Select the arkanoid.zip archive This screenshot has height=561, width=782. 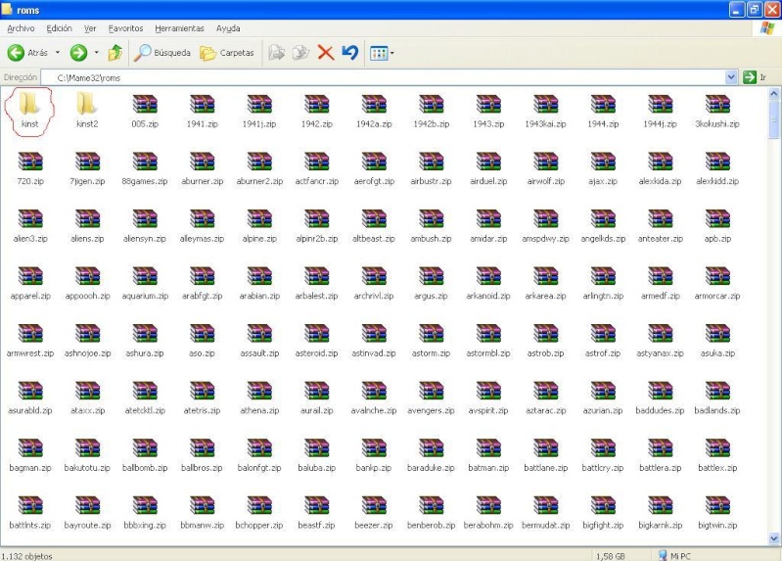tap(488, 283)
